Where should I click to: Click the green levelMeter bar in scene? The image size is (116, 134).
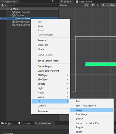tap(101, 64)
